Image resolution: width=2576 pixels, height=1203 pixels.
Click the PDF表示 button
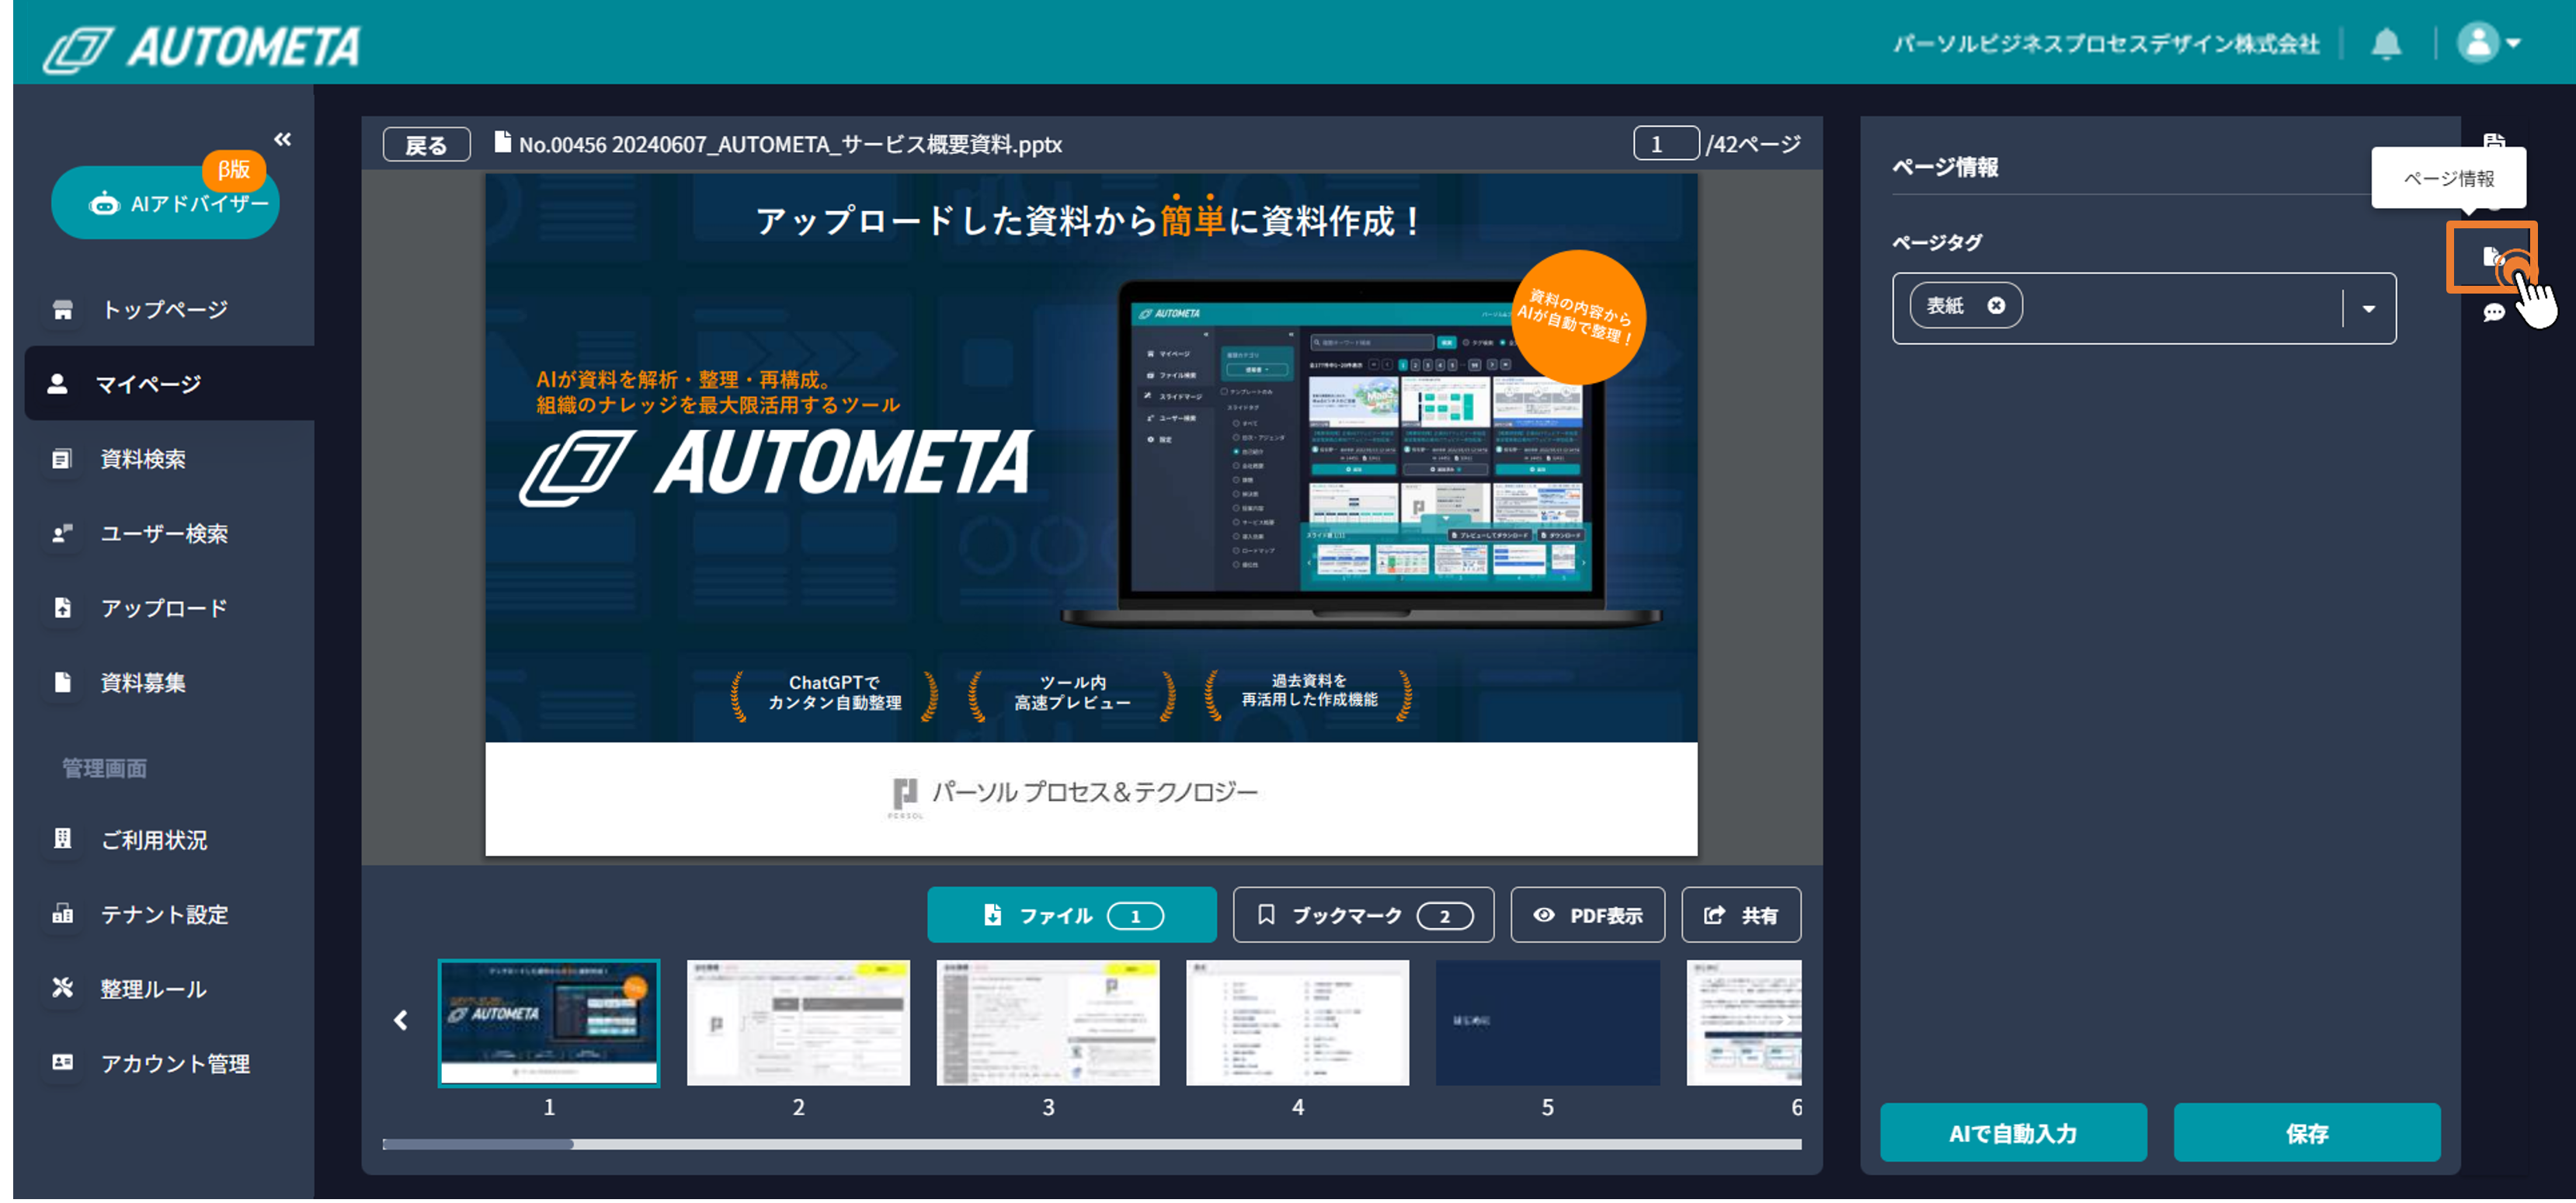point(1587,916)
